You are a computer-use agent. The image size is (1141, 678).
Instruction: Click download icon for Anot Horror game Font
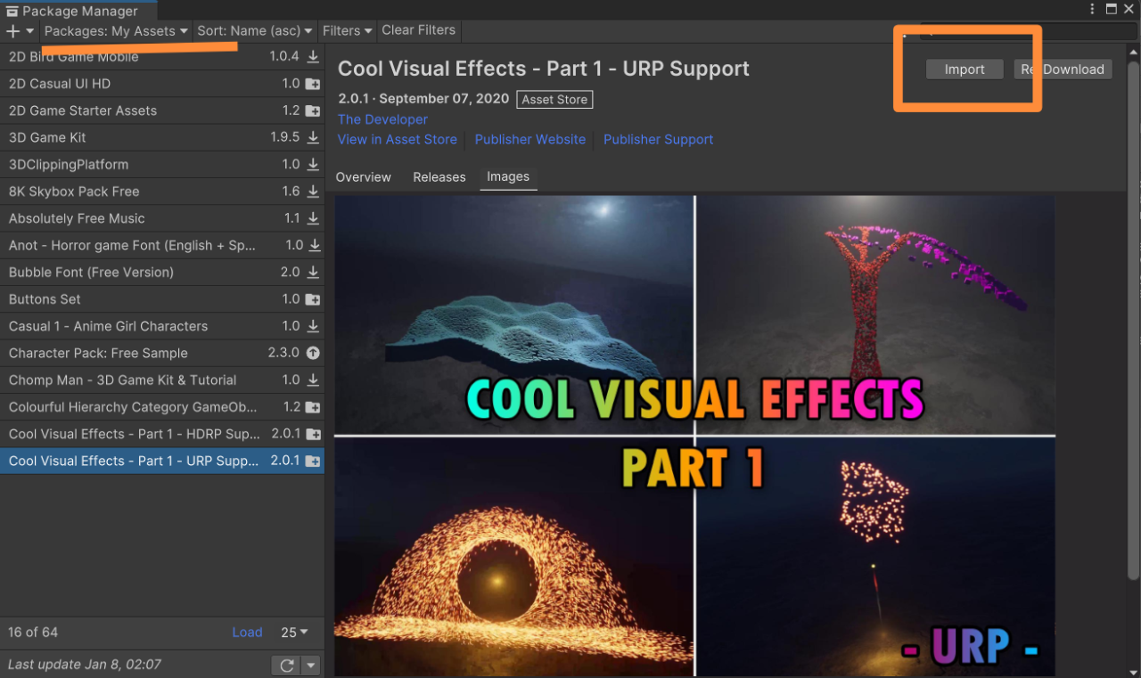tap(315, 245)
